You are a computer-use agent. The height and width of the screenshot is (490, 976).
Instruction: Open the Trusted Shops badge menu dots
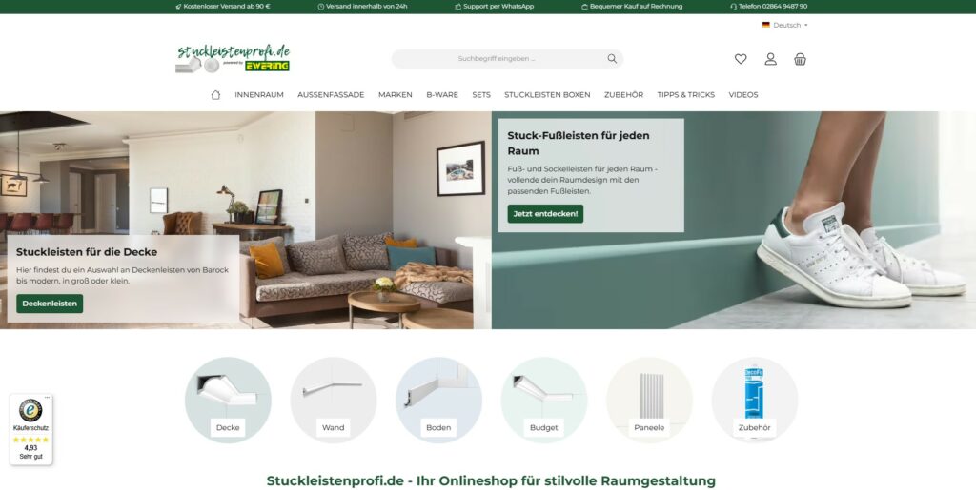pyautogui.click(x=48, y=398)
